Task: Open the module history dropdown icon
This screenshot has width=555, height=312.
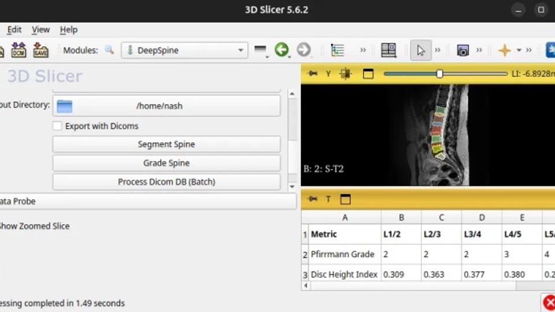Action: tap(261, 50)
